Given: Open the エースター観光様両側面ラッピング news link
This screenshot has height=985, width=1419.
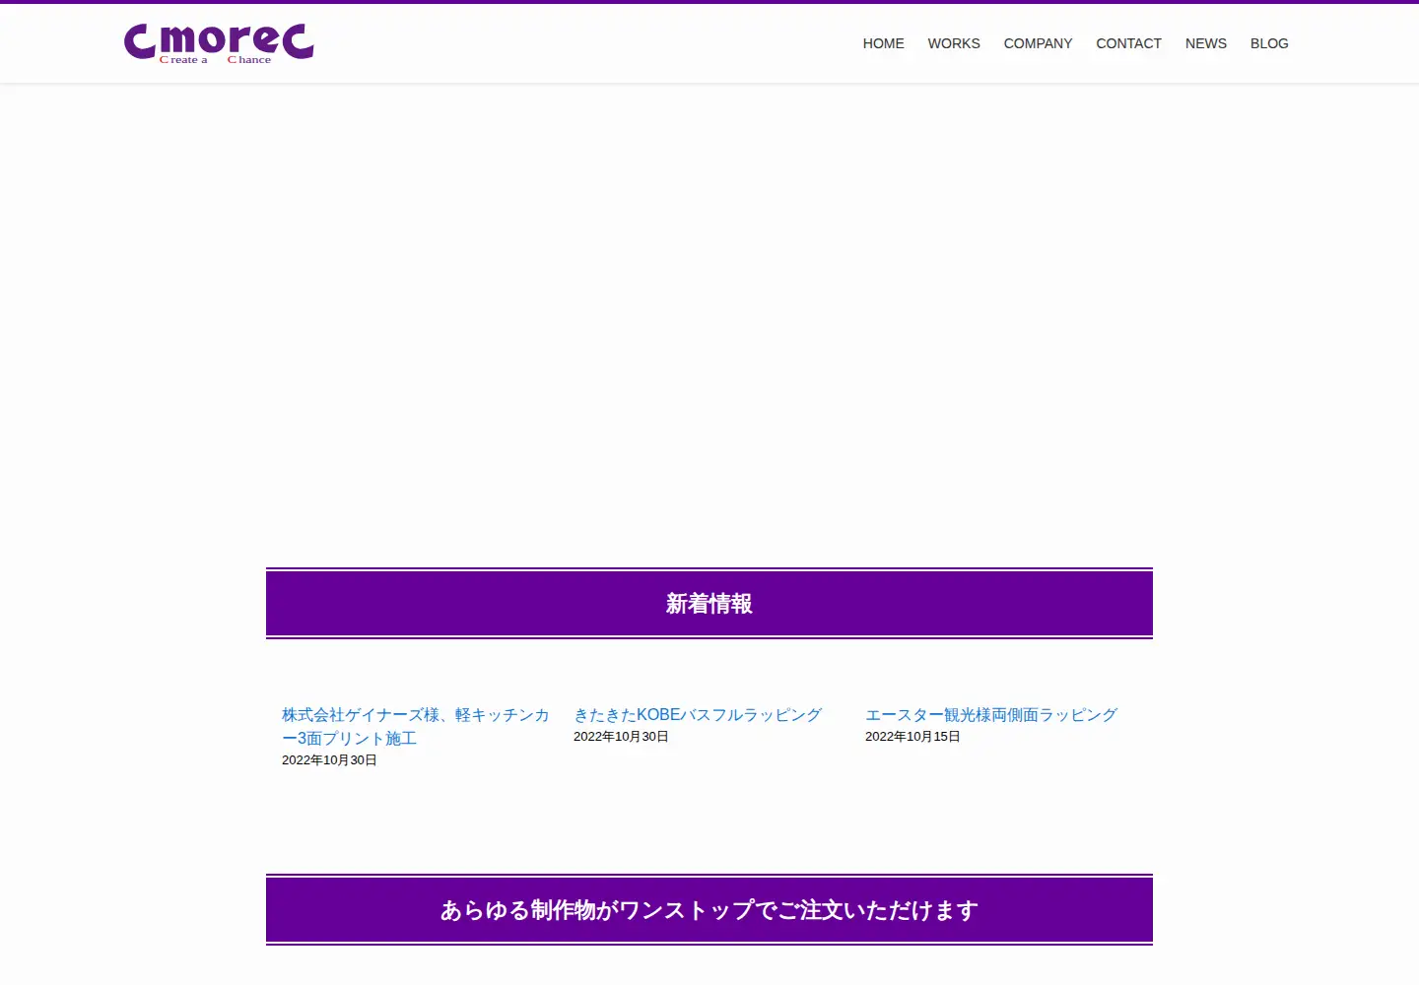Looking at the screenshot, I should [991, 714].
